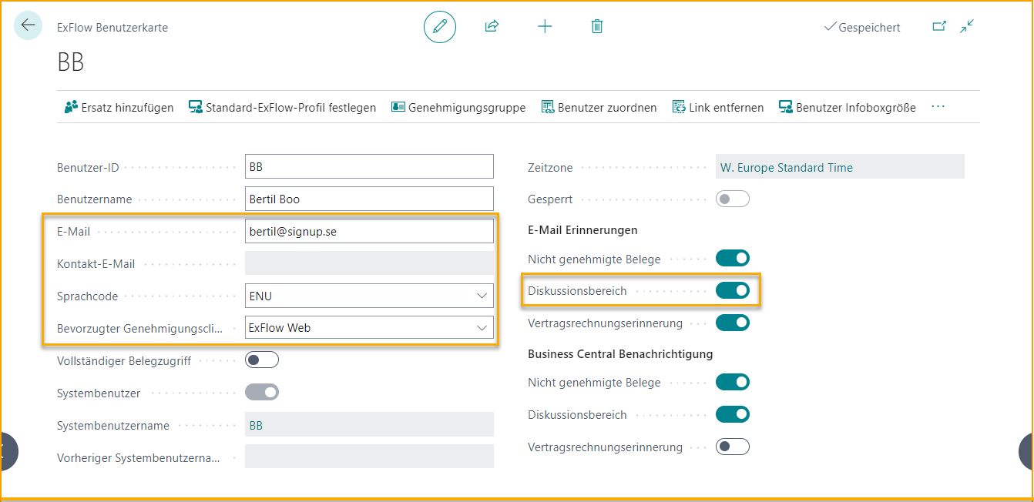This screenshot has width=1034, height=502.
Task: Open the three-dots more options menu
Action: [938, 107]
